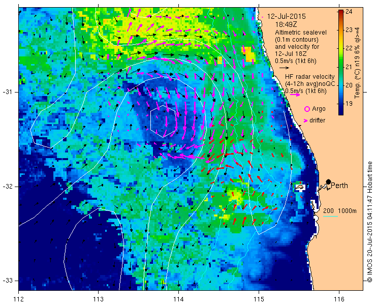Screen dimensions: 376x305
Task: Click the HF radar velocity legend text
Action: tap(310, 77)
